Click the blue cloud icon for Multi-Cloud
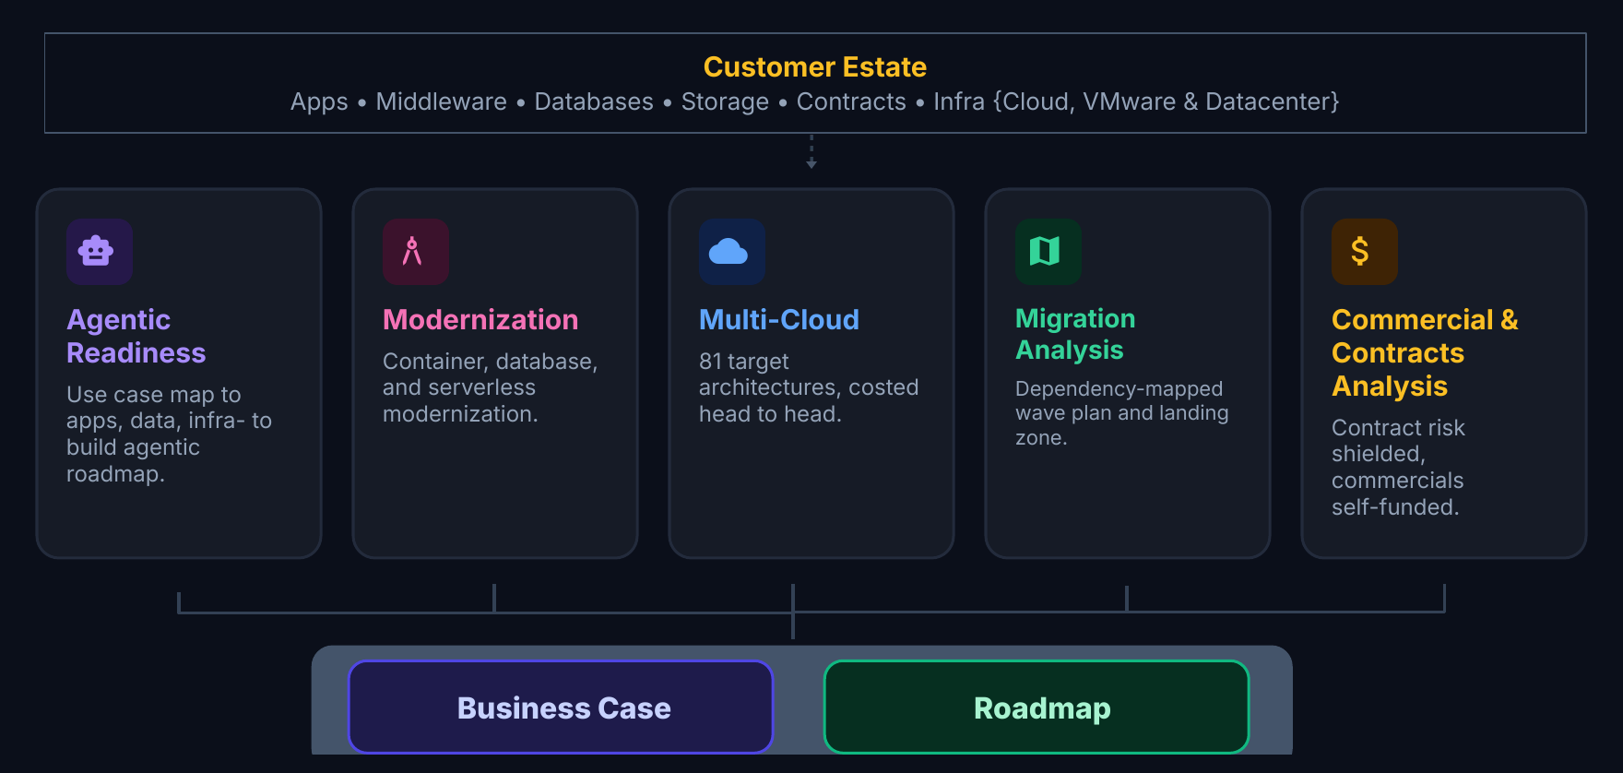The image size is (1623, 773). click(x=732, y=252)
